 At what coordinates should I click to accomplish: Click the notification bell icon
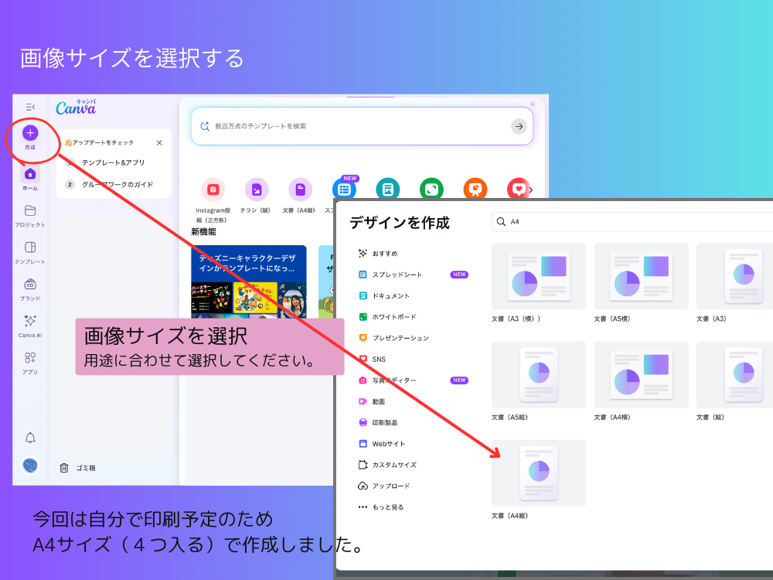coord(30,437)
